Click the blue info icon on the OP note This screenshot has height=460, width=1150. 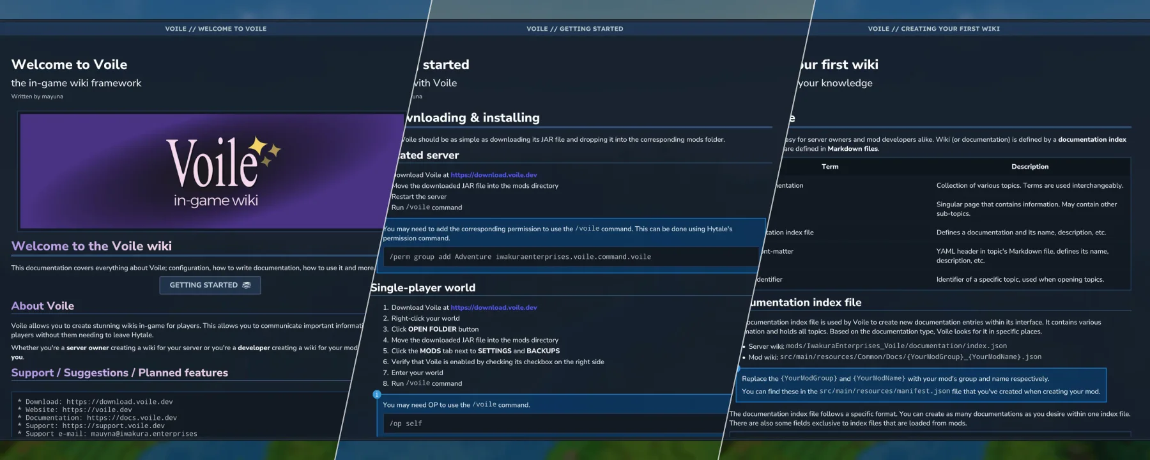(x=377, y=394)
